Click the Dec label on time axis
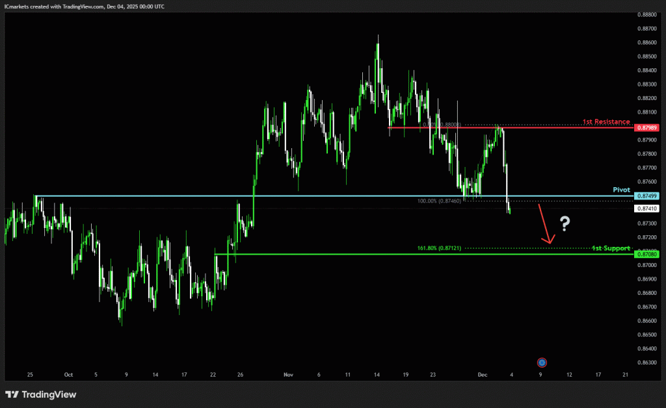 482,375
